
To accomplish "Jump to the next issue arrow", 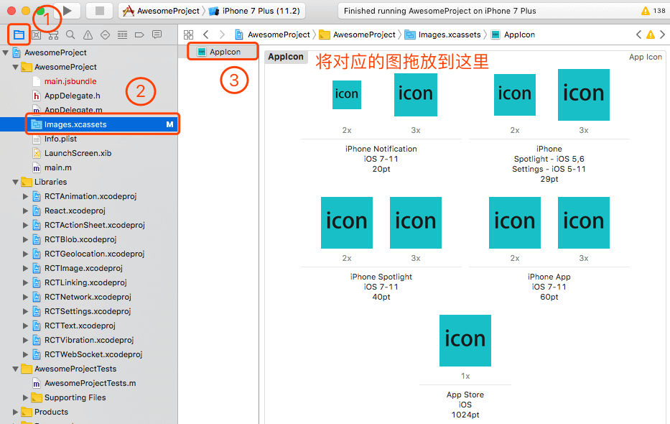I will coord(662,34).
